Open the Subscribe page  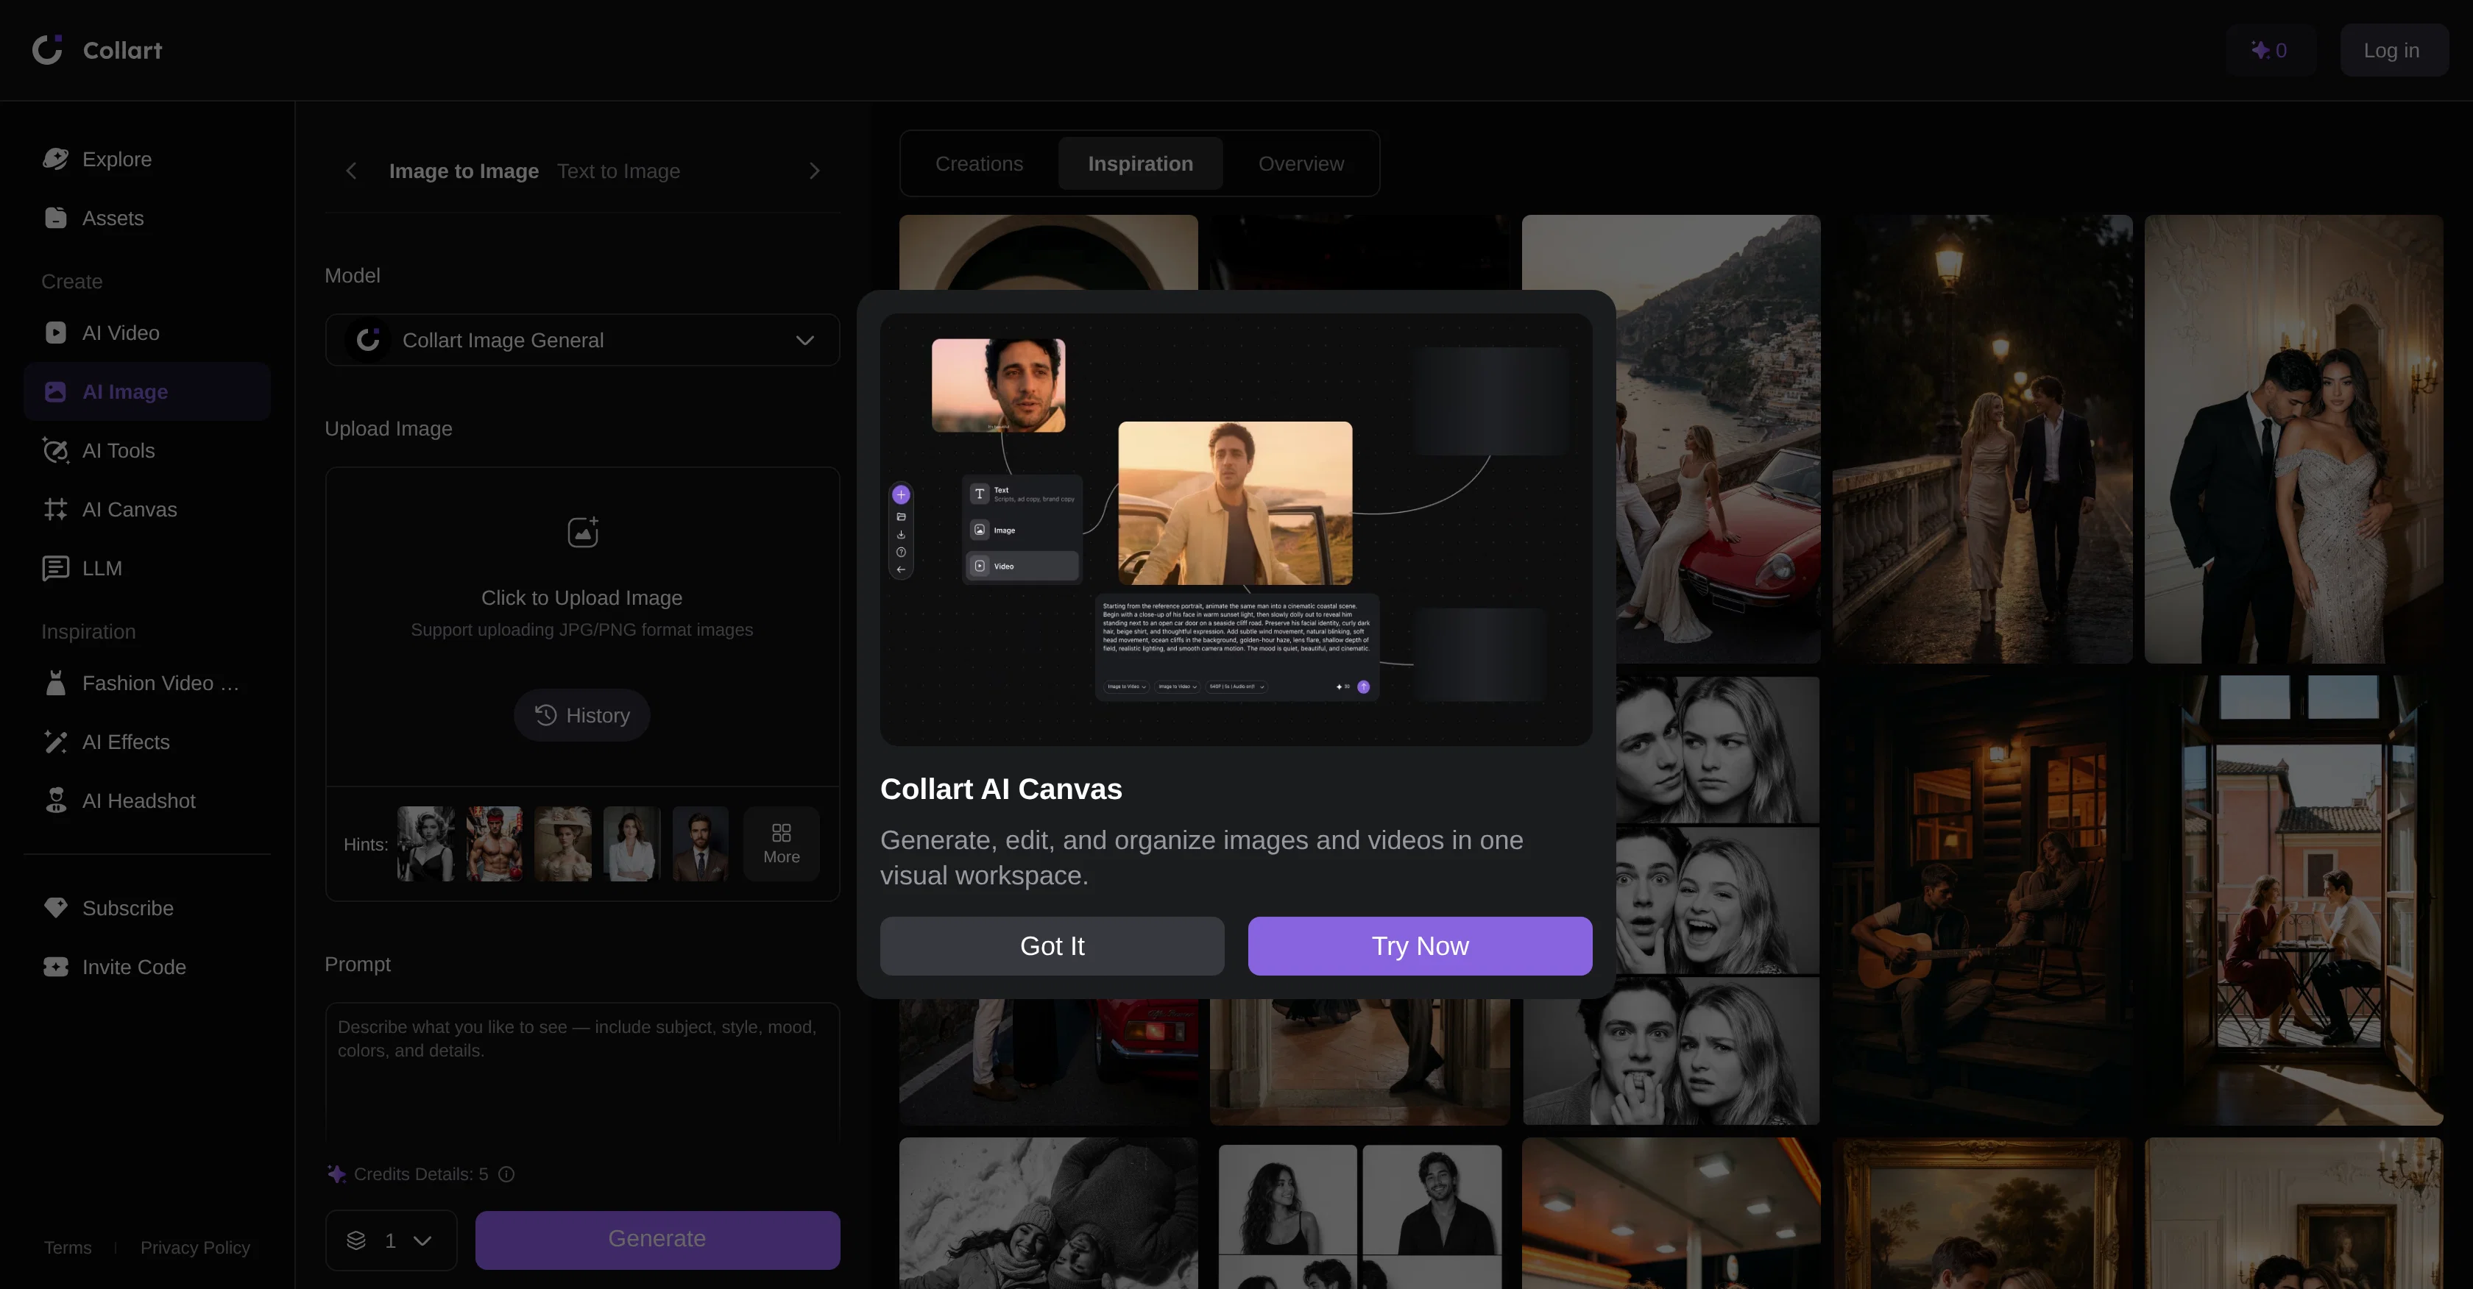(147, 908)
